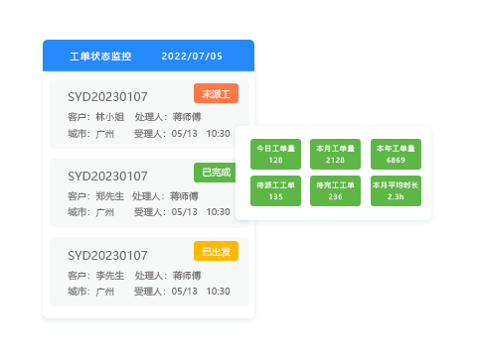Image resolution: width=477 pixels, height=357 pixels.
Task: Open the 本月工单量 2128 tile
Action: coord(335,154)
